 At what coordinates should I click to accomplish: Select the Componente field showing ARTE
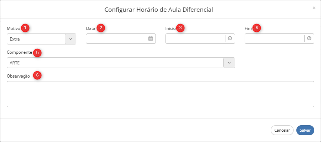[x=121, y=63]
